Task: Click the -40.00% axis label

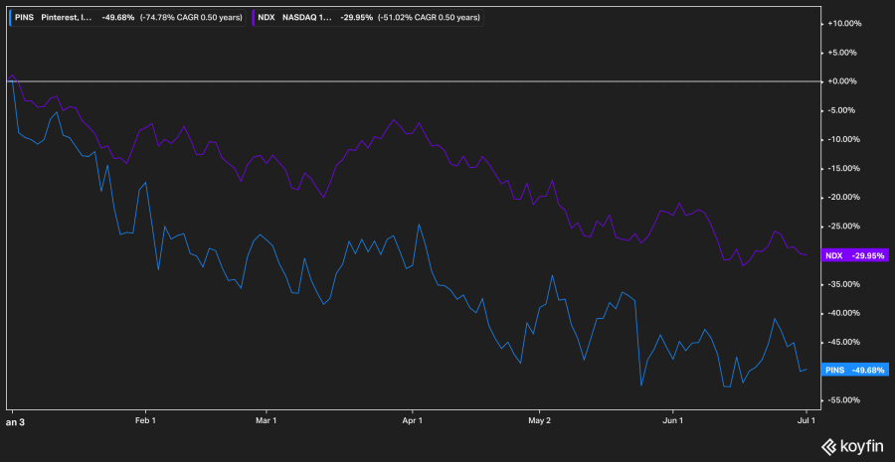Action: click(844, 313)
